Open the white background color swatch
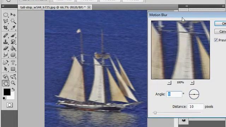The height and width of the screenshot is (127, 226). click(12, 97)
